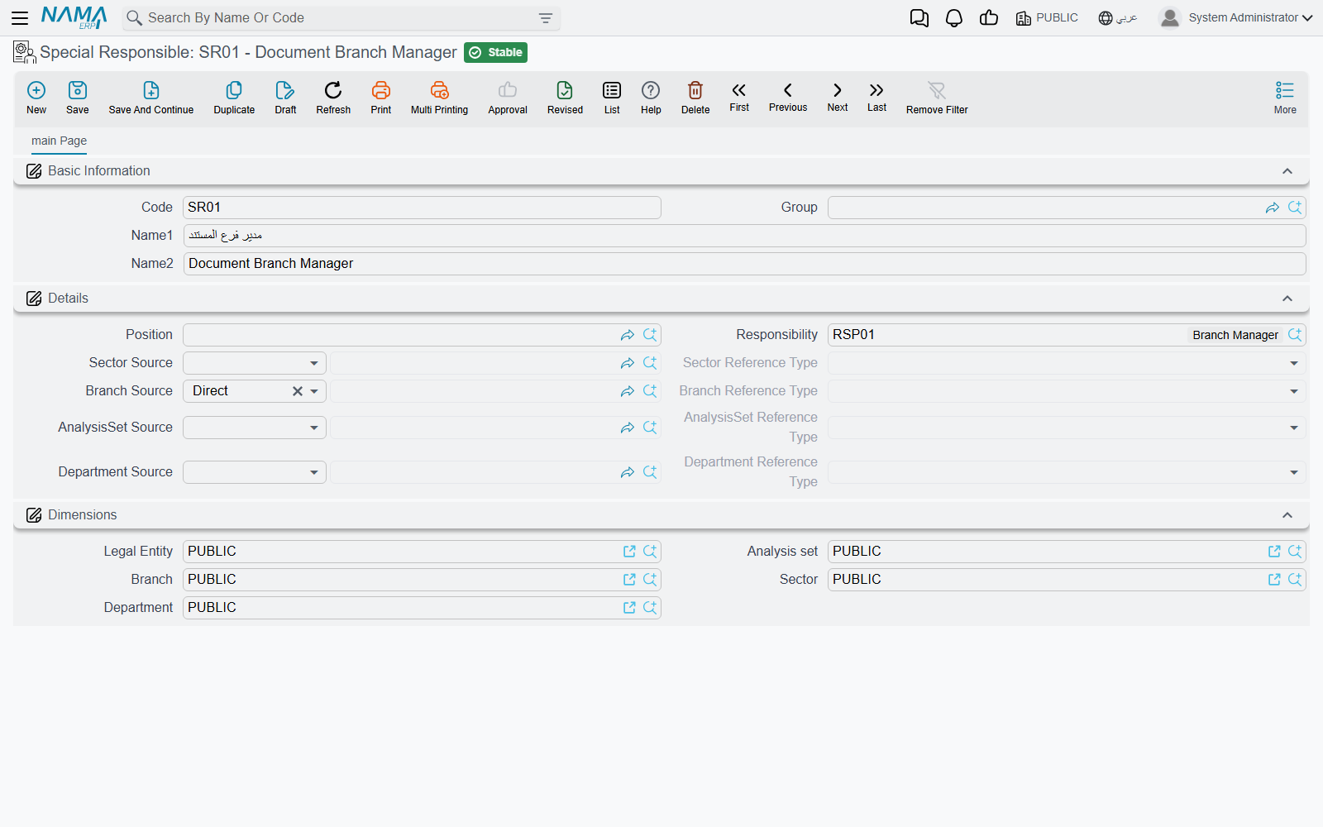The height and width of the screenshot is (827, 1323).
Task: Click the Code input field
Action: 422,208
